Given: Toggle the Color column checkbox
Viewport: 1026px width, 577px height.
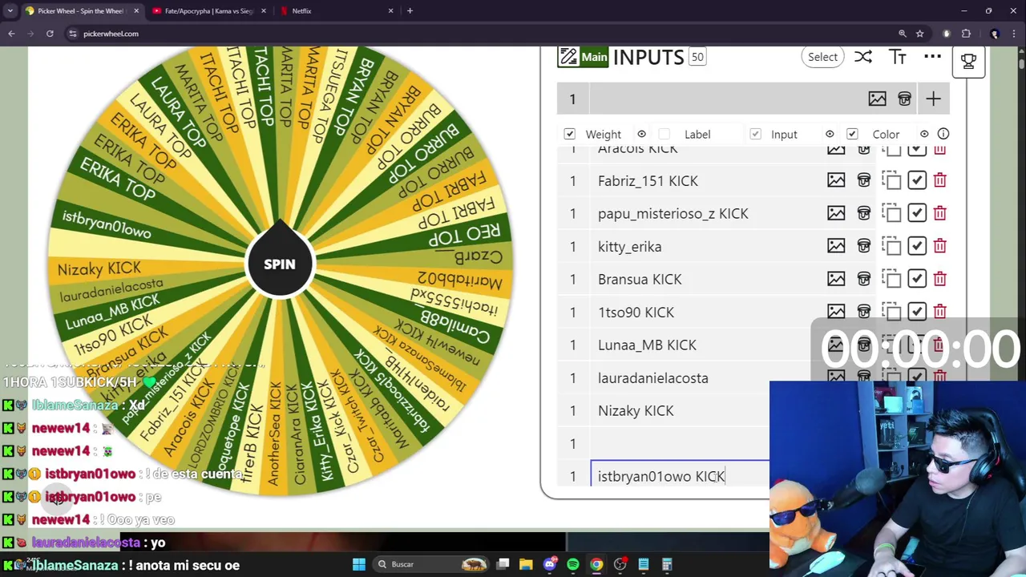Looking at the screenshot, I should click(852, 134).
